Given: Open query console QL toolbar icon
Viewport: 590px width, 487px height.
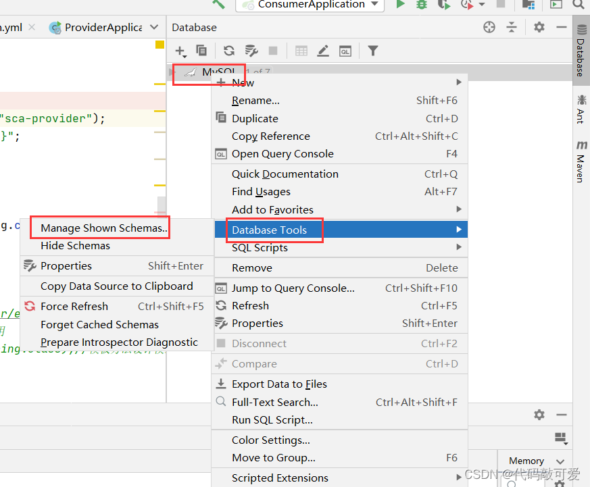Looking at the screenshot, I should pos(345,51).
